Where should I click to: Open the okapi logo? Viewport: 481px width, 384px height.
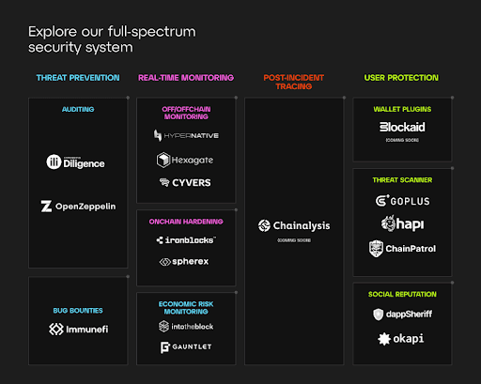click(401, 339)
